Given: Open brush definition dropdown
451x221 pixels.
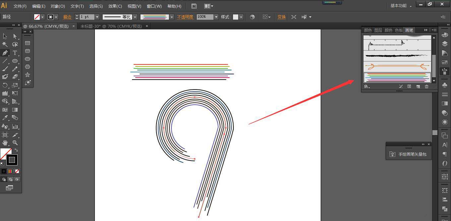Looking at the screenshot, I should (x=171, y=17).
